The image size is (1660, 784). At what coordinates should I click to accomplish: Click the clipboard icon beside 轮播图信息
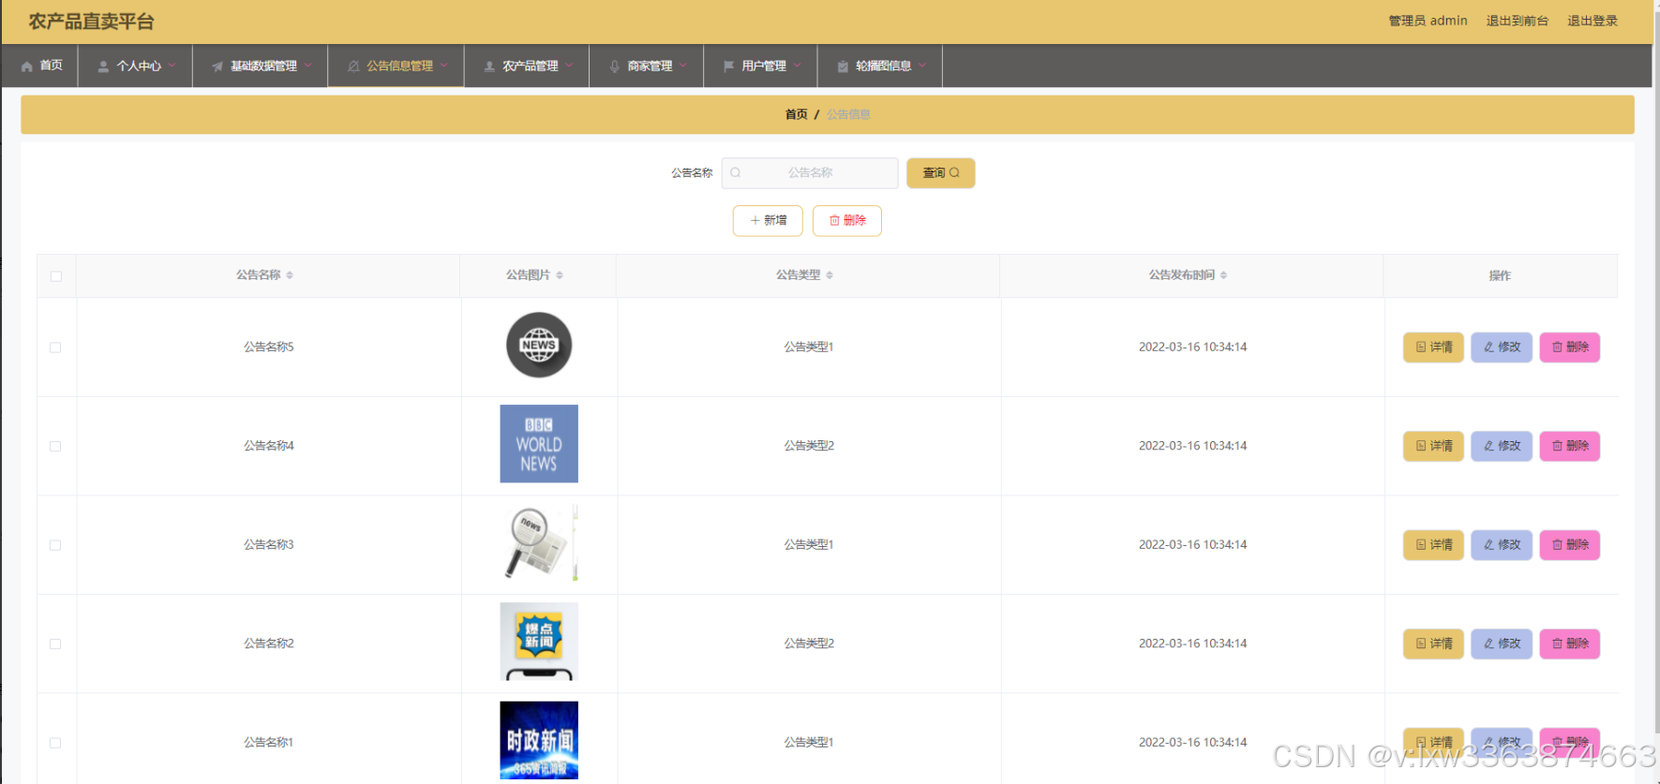tap(843, 67)
